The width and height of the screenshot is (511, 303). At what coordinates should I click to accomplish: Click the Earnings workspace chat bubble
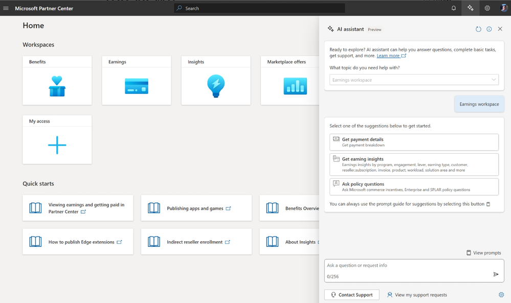(479, 104)
